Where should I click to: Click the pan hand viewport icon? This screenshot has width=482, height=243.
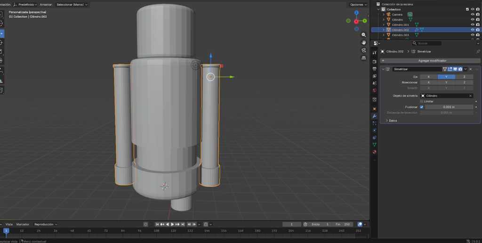pyautogui.click(x=364, y=43)
